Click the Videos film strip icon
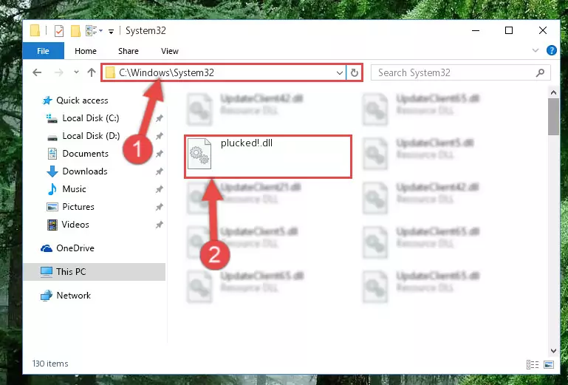The width and height of the screenshot is (568, 385). [52, 225]
